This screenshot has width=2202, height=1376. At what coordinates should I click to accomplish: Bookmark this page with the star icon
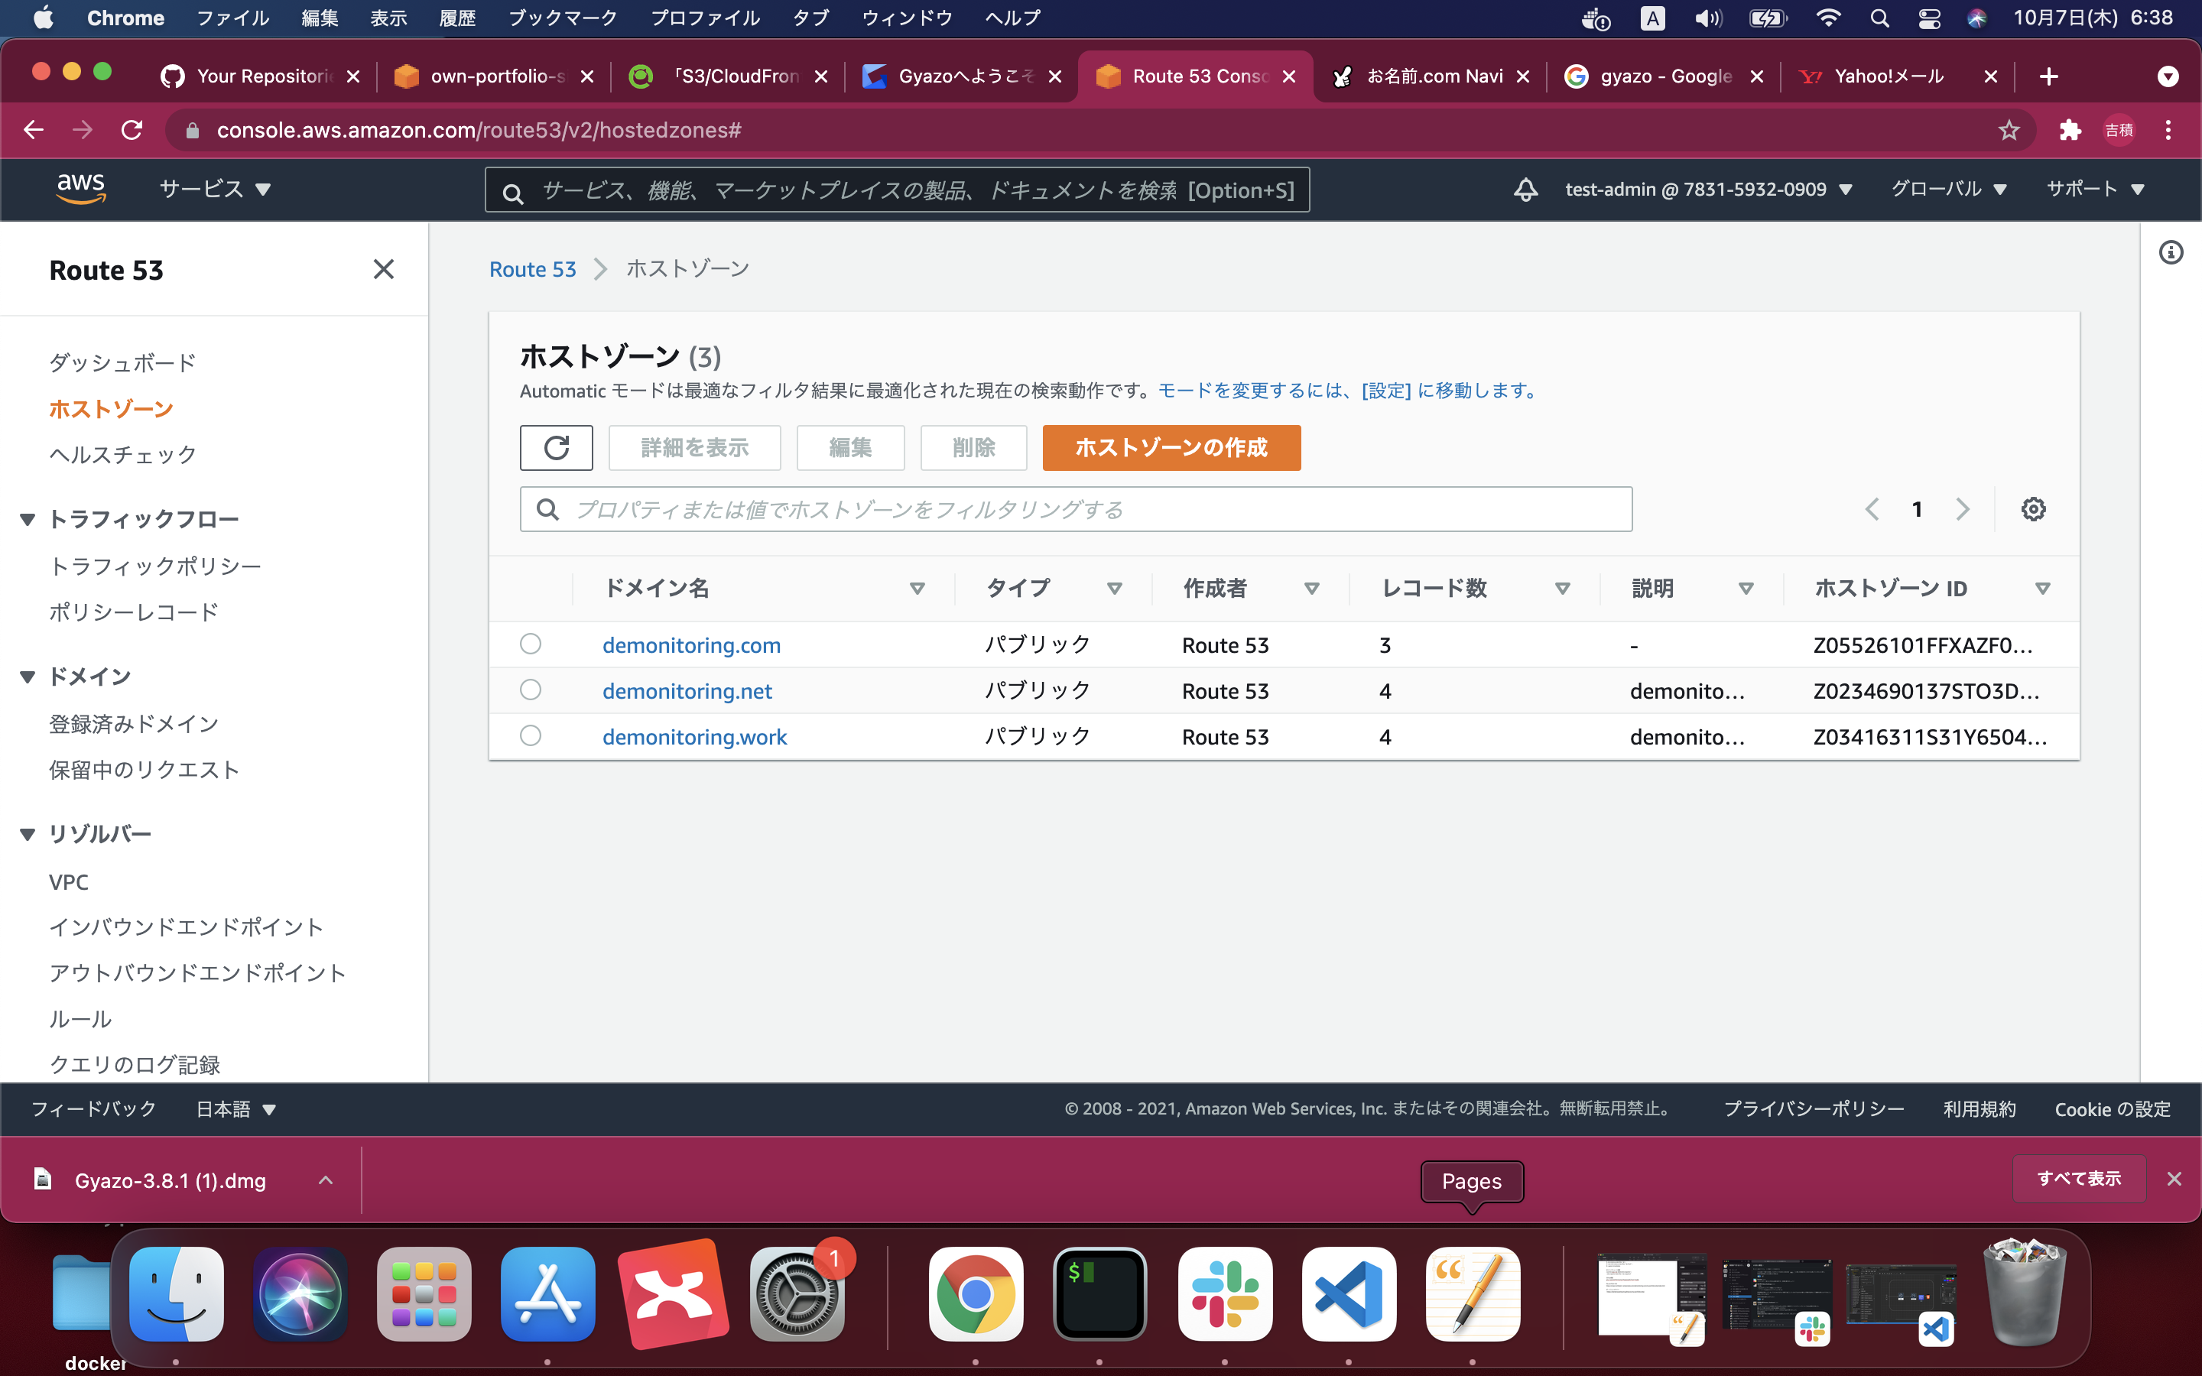(2009, 130)
